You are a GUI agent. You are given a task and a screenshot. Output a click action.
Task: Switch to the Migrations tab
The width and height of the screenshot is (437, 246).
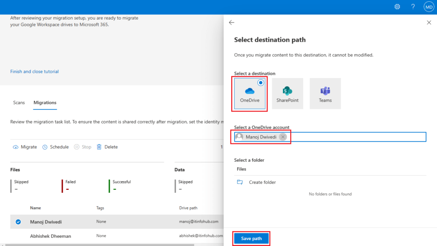tap(44, 102)
